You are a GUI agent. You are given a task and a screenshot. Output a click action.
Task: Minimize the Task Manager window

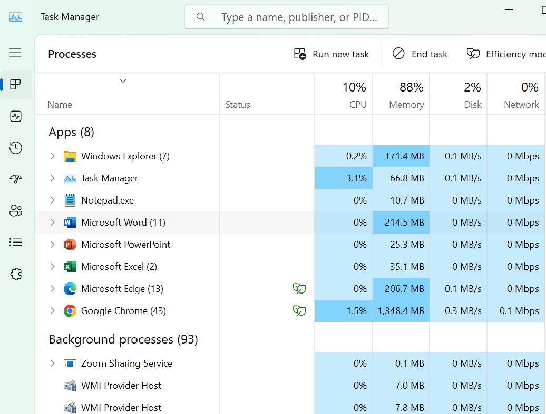coord(510,10)
